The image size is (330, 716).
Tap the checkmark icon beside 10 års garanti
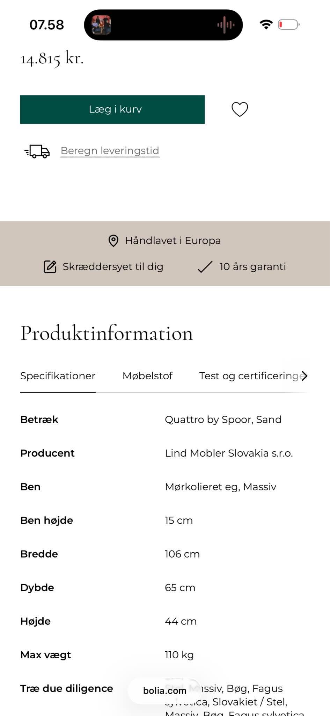[204, 267]
